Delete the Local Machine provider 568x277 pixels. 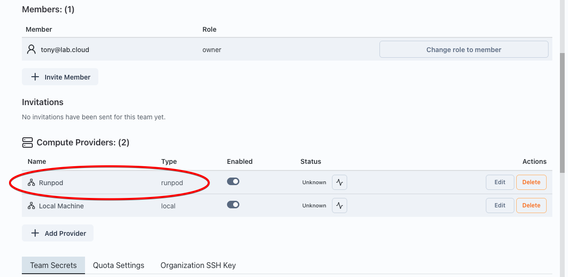point(531,205)
